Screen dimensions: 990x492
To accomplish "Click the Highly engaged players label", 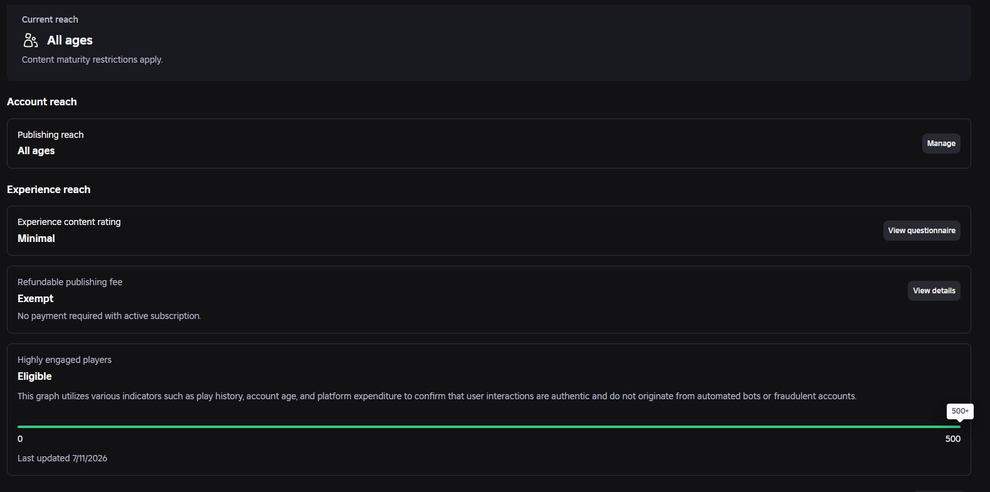I will click(x=65, y=360).
